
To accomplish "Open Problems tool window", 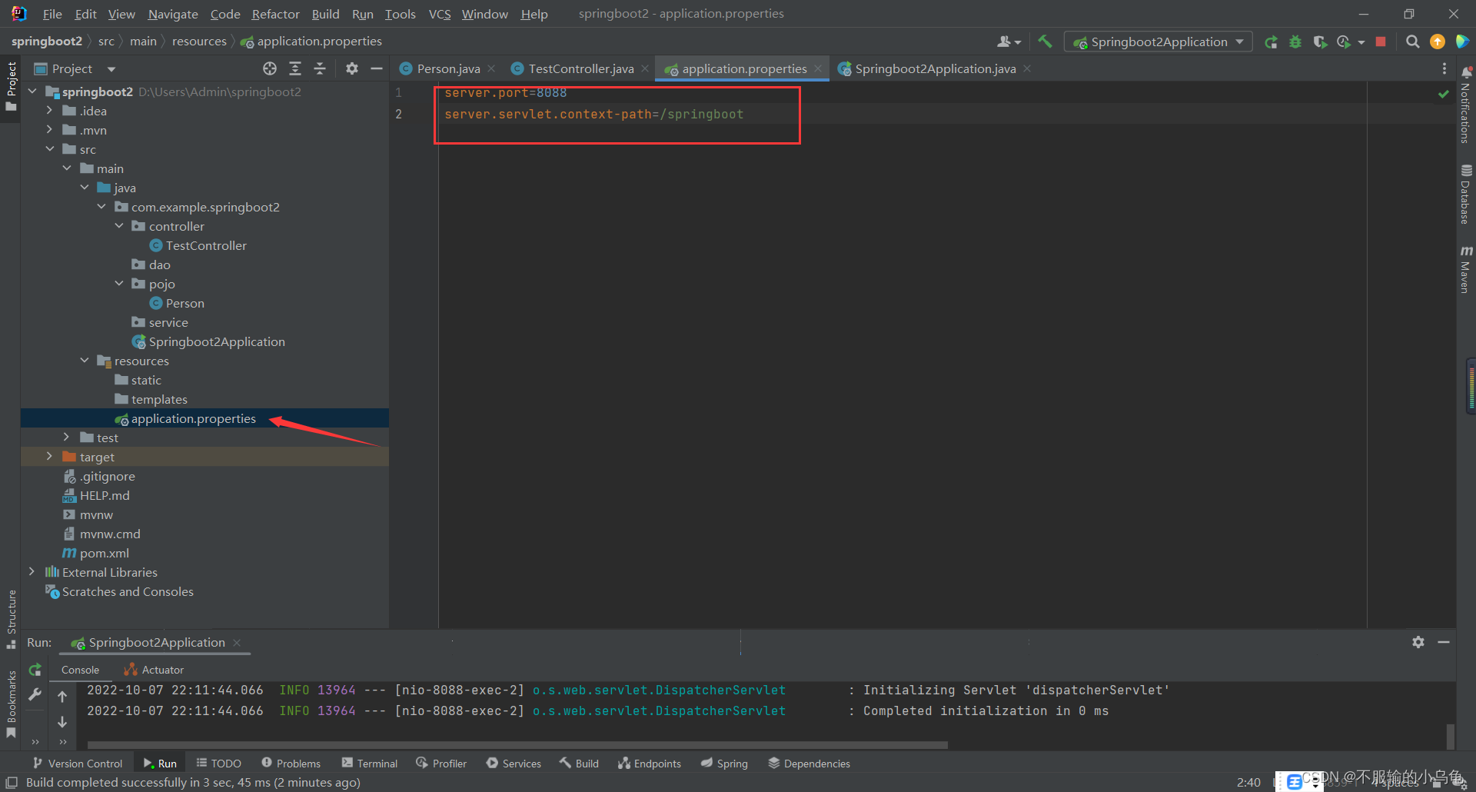I will [291, 764].
